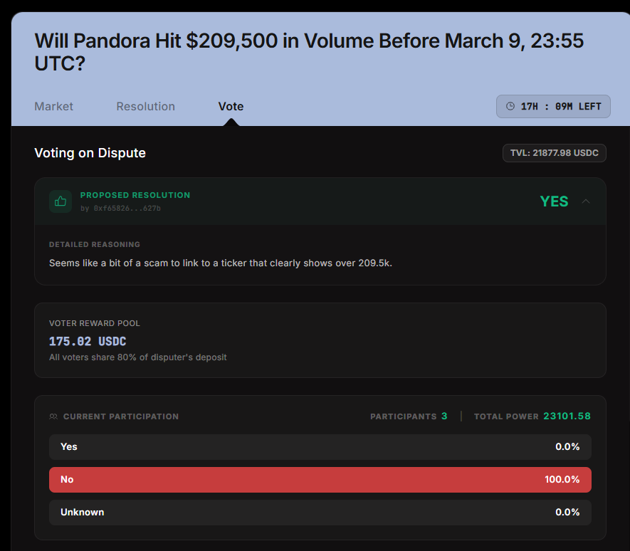Click the clock icon in the time-left badge

[510, 107]
